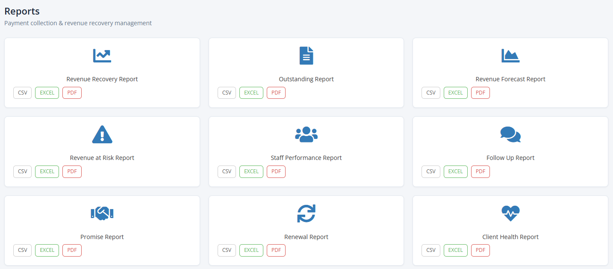Click the 'Promise Report' title text
This screenshot has height=269, width=613.
[102, 237]
